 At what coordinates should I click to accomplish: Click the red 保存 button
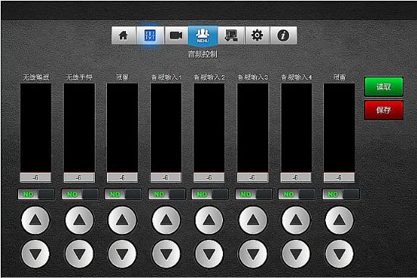tap(384, 110)
